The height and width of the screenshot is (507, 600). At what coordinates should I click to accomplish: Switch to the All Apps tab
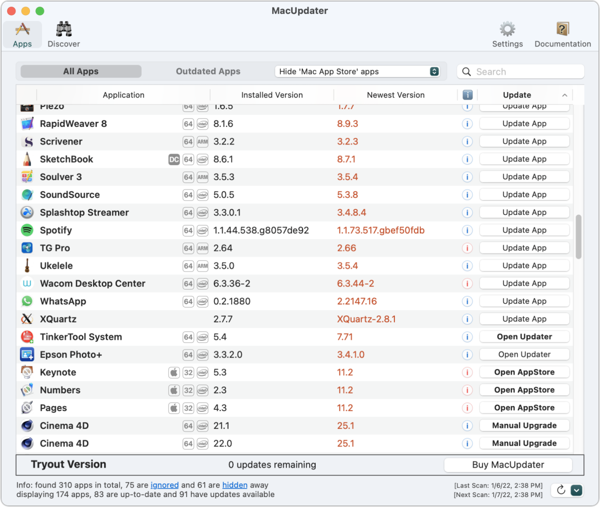pyautogui.click(x=81, y=71)
